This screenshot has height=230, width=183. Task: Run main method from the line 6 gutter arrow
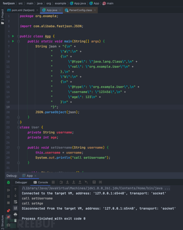13,41
